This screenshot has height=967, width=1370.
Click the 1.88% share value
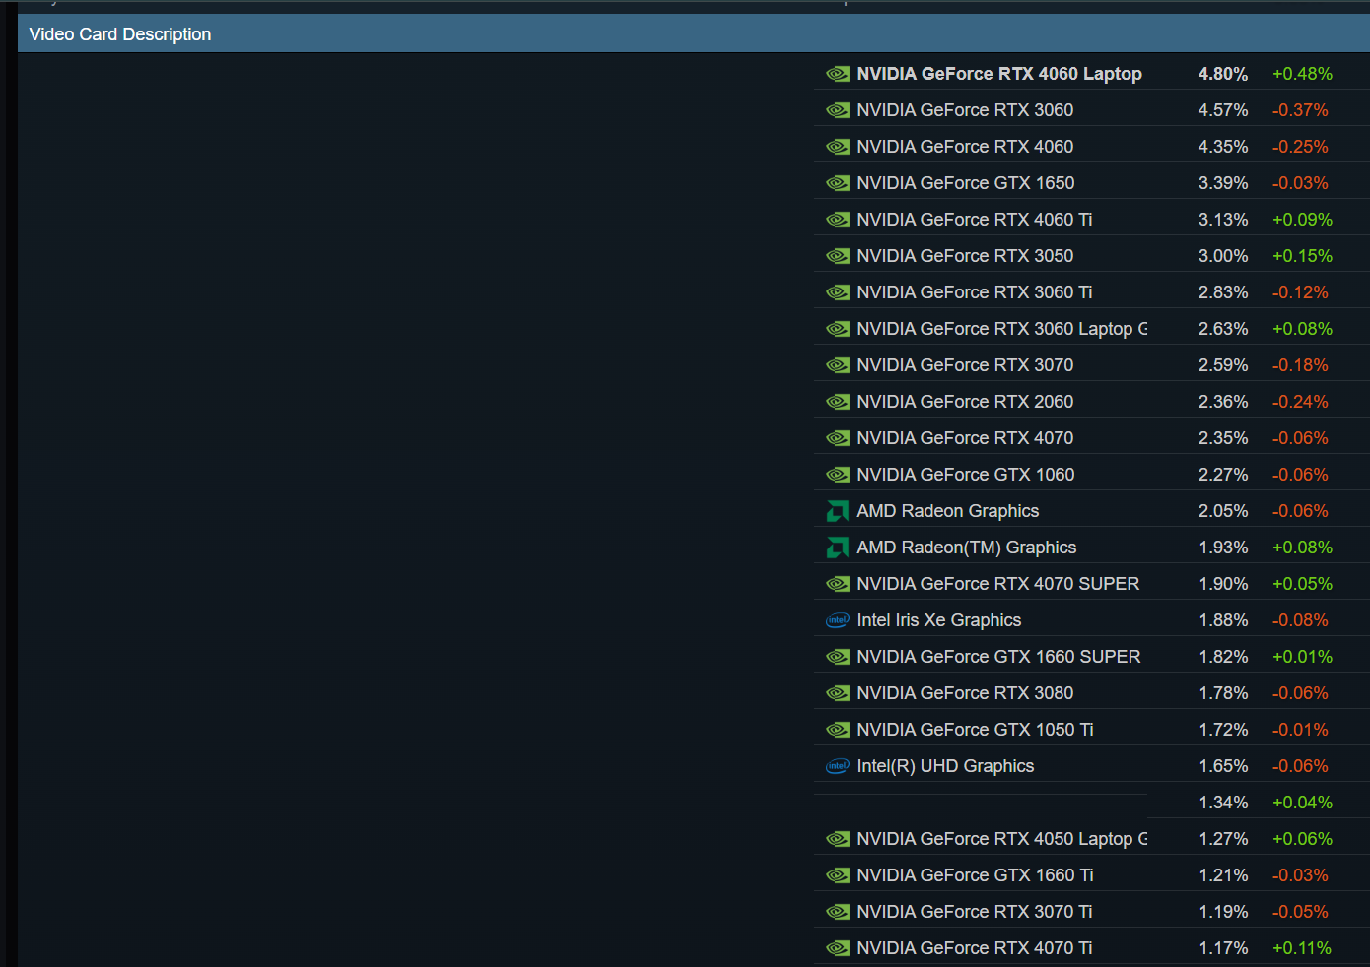[1223, 620]
